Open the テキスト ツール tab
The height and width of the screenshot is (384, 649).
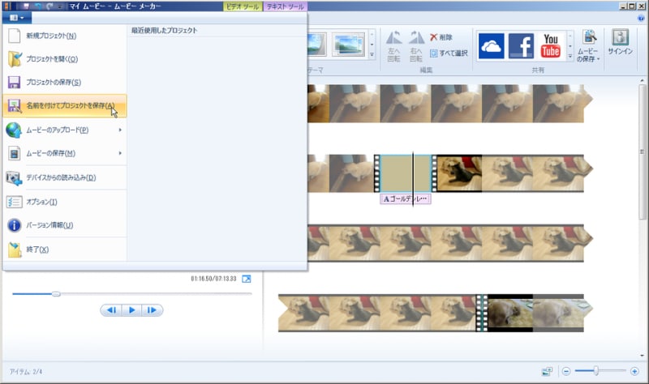[286, 6]
